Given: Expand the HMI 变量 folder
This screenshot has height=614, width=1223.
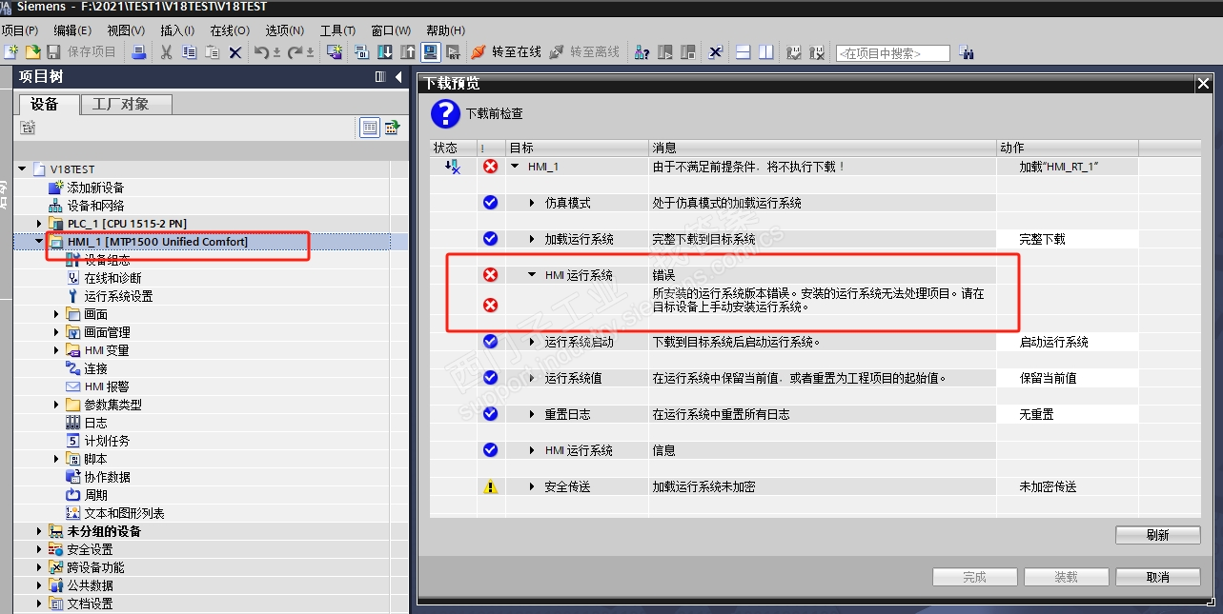Looking at the screenshot, I should (x=56, y=350).
